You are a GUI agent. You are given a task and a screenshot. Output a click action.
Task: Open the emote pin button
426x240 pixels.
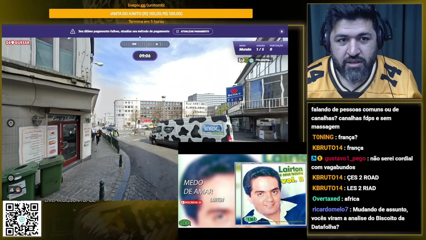point(11,123)
